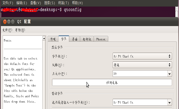Switch to the 界面 interface tab
The height and width of the screenshot is (109, 179).
tap(75, 39)
